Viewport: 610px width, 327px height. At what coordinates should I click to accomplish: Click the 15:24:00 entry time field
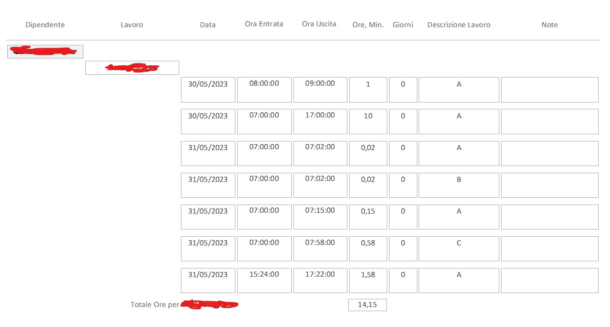pyautogui.click(x=264, y=280)
